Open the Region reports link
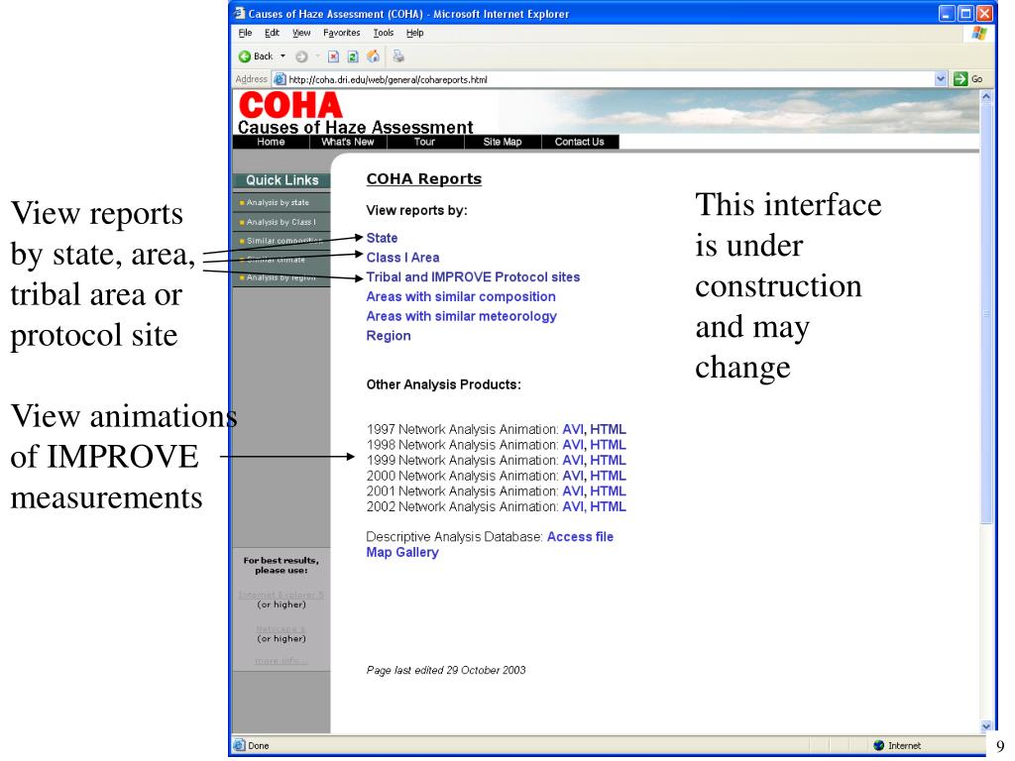 tap(389, 336)
